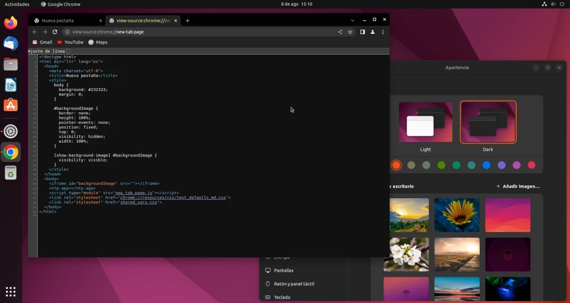Open Chrome's three-dot customize menu

(x=383, y=32)
